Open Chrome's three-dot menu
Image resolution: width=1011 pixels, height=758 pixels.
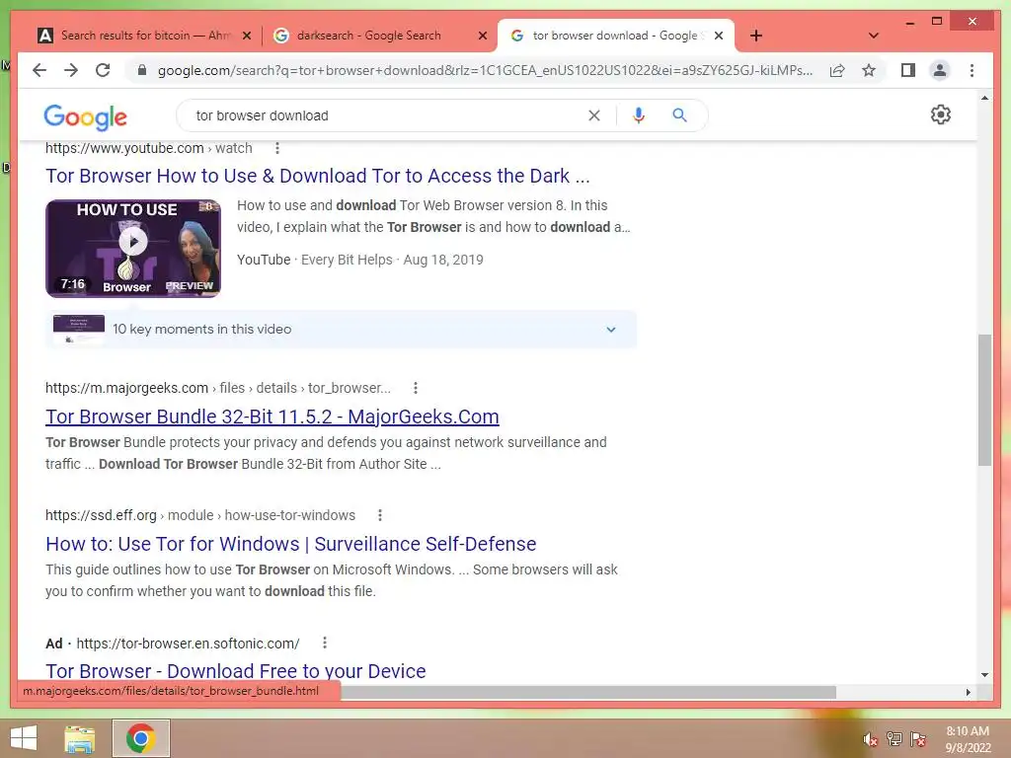pyautogui.click(x=972, y=70)
